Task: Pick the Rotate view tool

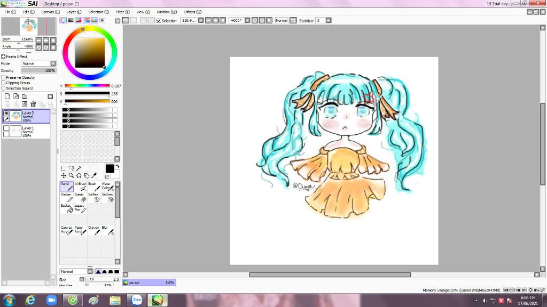Action: (79, 176)
